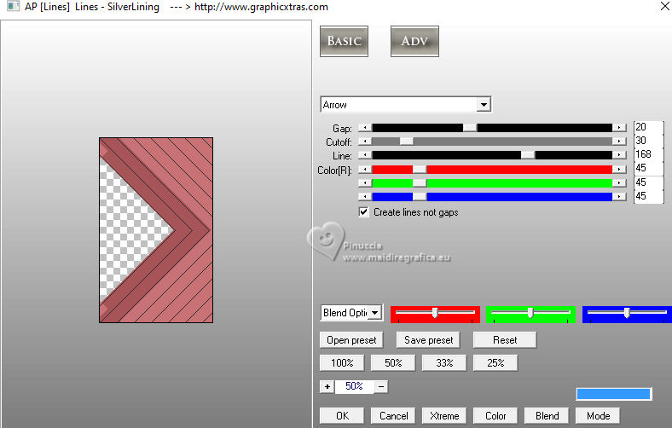Screen dimensions: 672x428
Task: Click the Save preset button
Action: click(428, 340)
